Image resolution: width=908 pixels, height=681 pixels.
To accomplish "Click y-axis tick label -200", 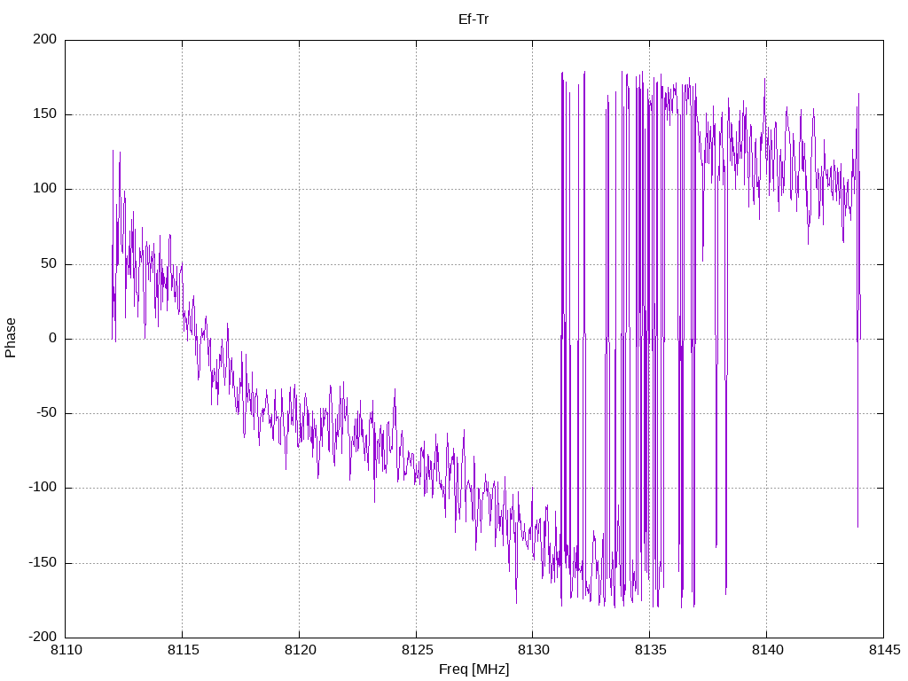I will click(x=43, y=637).
